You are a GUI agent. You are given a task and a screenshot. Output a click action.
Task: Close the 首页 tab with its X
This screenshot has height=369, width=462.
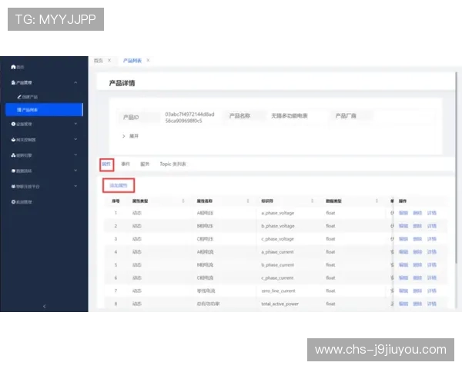tap(109, 60)
